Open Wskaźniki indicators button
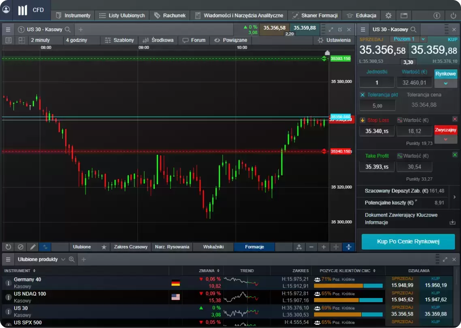461x328 pixels. click(213, 247)
